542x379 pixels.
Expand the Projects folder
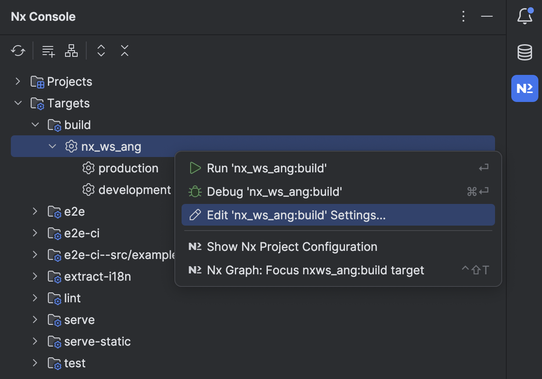tap(18, 81)
